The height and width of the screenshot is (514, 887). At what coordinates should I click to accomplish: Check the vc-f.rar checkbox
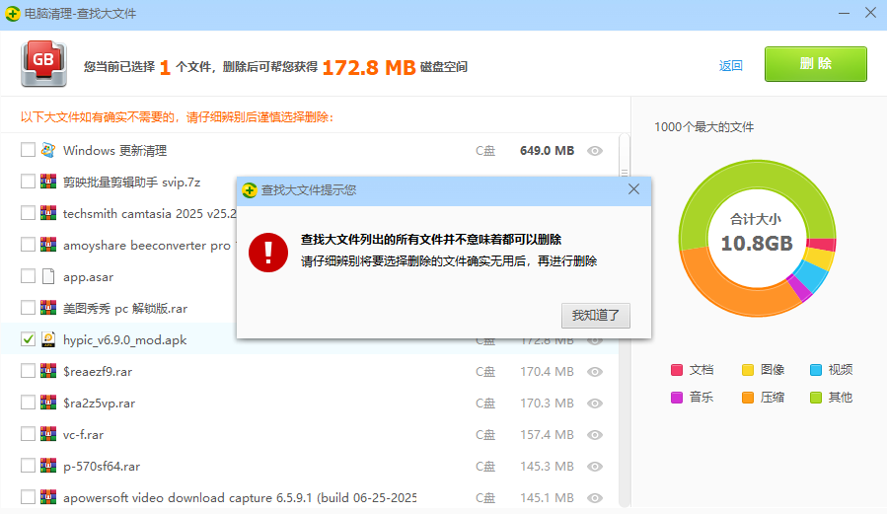[x=28, y=434]
